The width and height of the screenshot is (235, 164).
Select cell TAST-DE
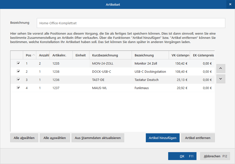[110, 80]
